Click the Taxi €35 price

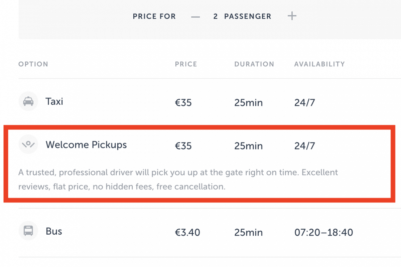tap(183, 102)
